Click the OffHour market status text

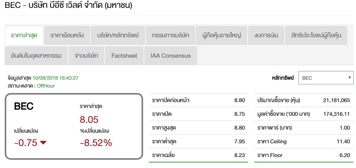(46, 86)
